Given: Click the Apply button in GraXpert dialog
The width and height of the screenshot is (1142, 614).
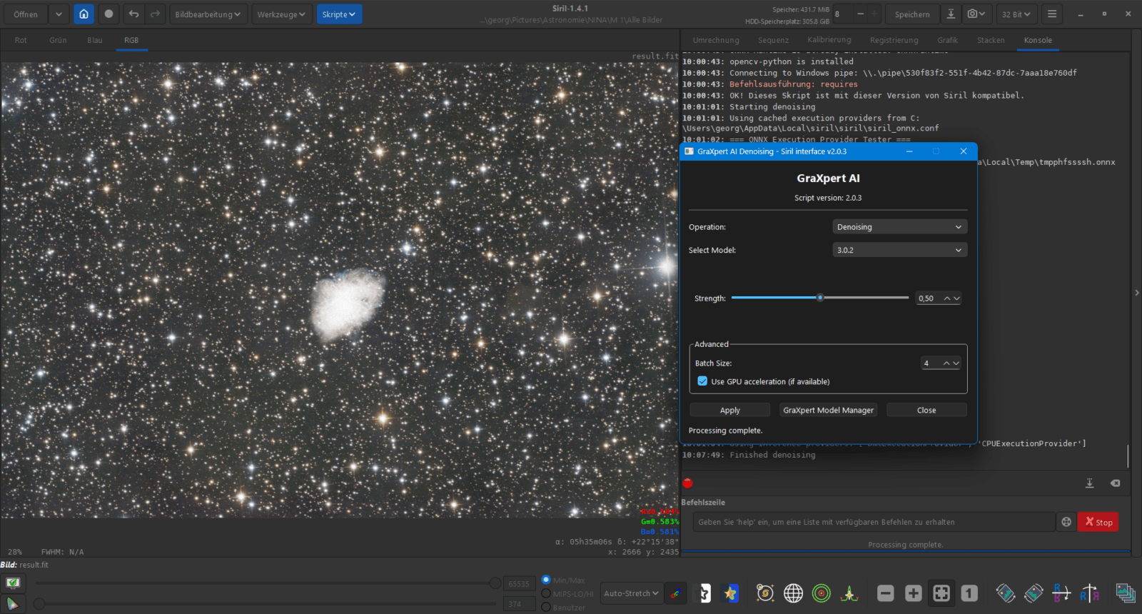Looking at the screenshot, I should pos(729,411).
